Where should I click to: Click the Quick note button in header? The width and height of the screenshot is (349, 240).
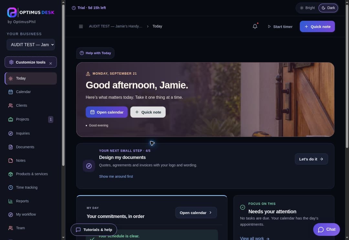317,27
